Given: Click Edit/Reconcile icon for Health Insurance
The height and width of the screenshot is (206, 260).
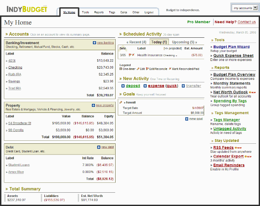Looking at the screenshot, I should click(x=129, y=55).
